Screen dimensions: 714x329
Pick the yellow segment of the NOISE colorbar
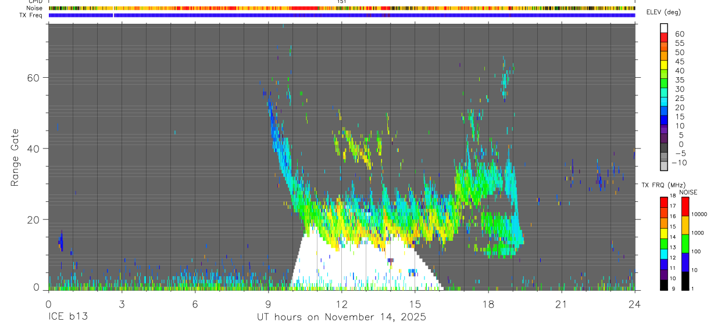coord(685,225)
